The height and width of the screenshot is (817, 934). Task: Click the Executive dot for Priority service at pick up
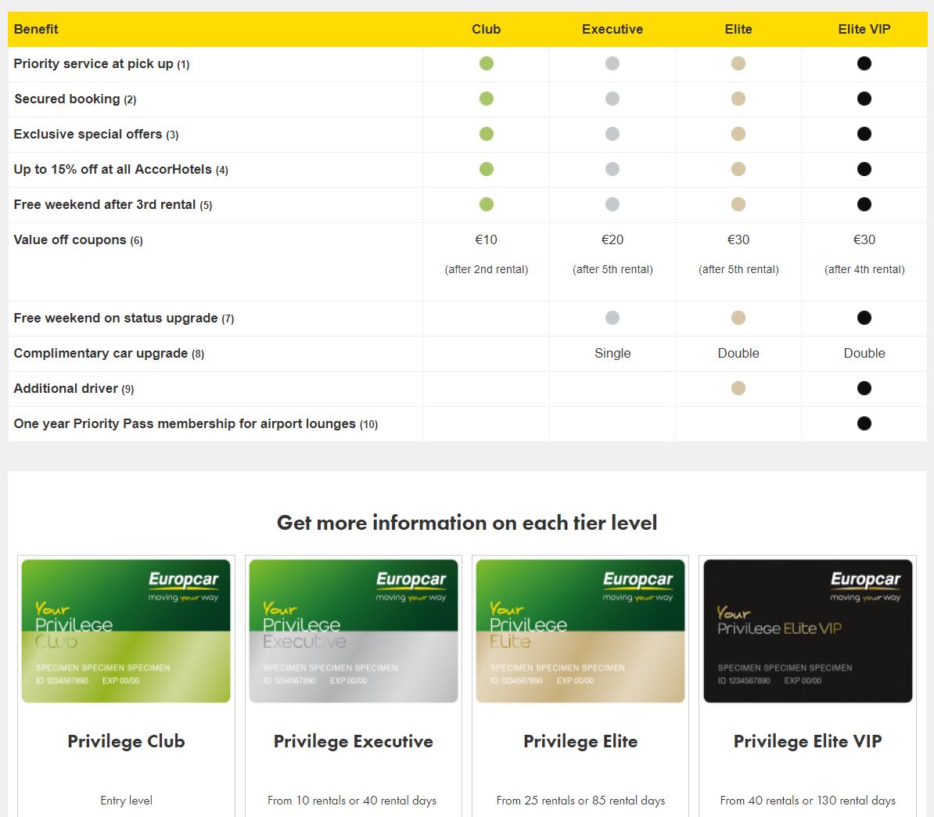(x=612, y=63)
